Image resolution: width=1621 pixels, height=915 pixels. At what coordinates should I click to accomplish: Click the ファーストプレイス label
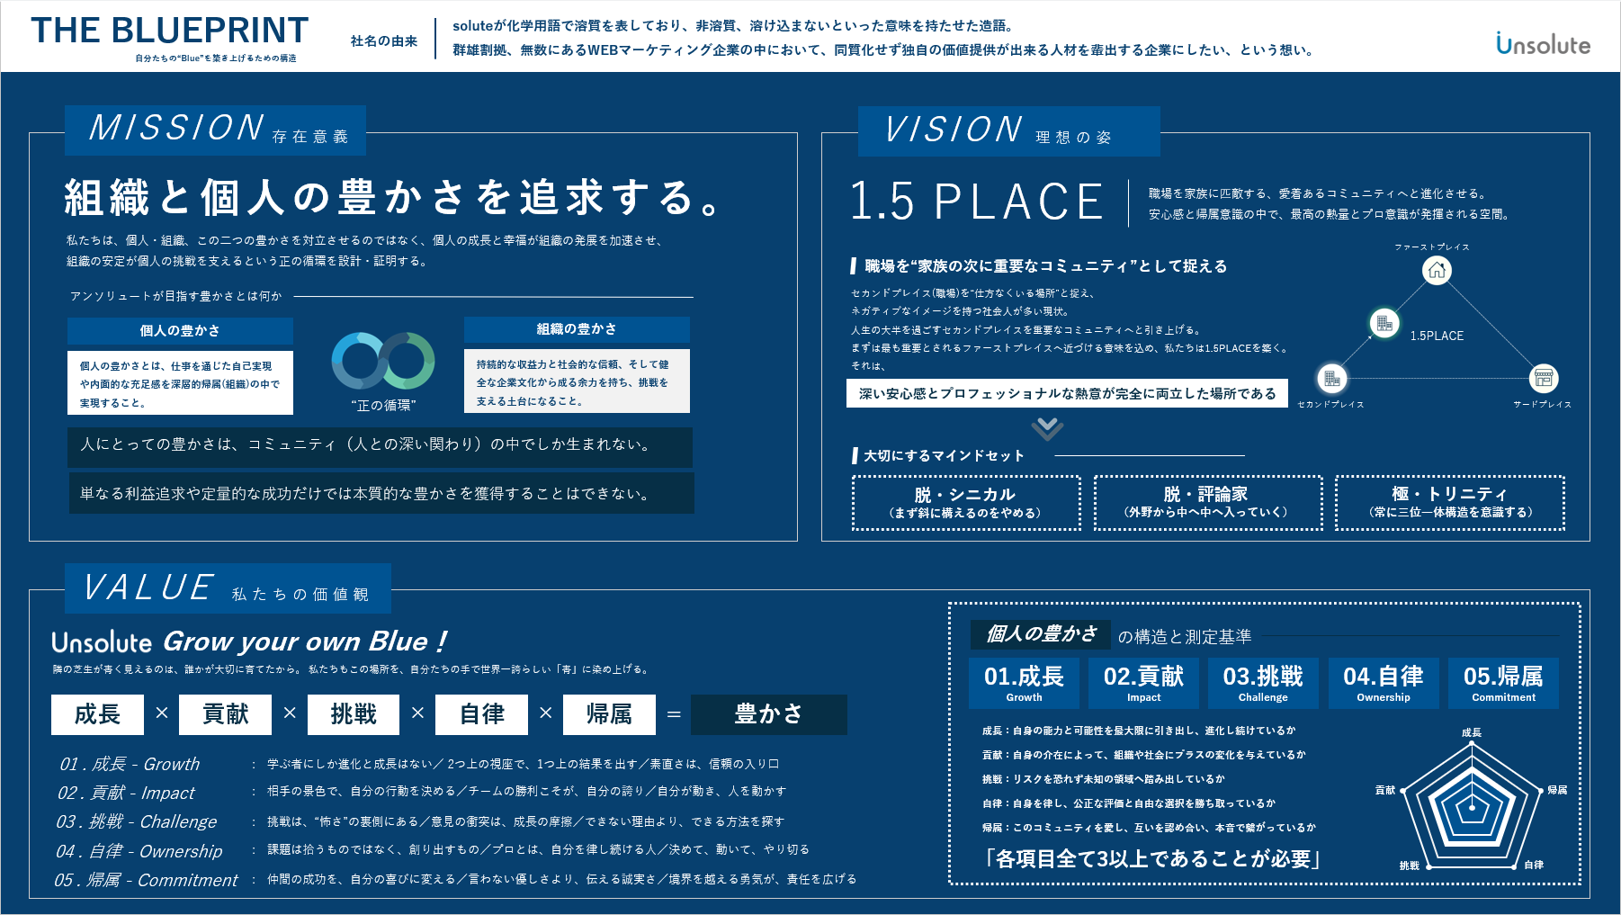coord(1432,247)
